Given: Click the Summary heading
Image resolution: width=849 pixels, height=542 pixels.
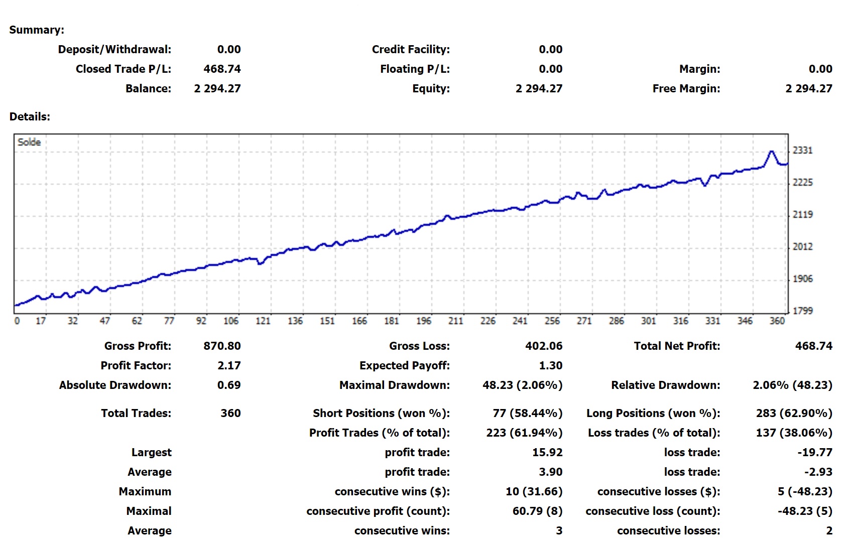Looking at the screenshot, I should click(37, 30).
